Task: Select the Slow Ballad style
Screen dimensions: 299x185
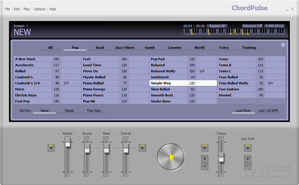Action: point(183,89)
